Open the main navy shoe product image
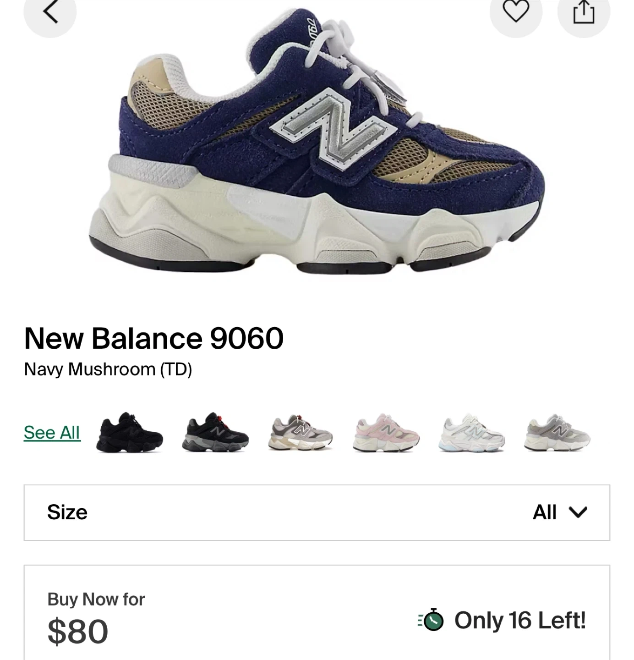 (317, 140)
